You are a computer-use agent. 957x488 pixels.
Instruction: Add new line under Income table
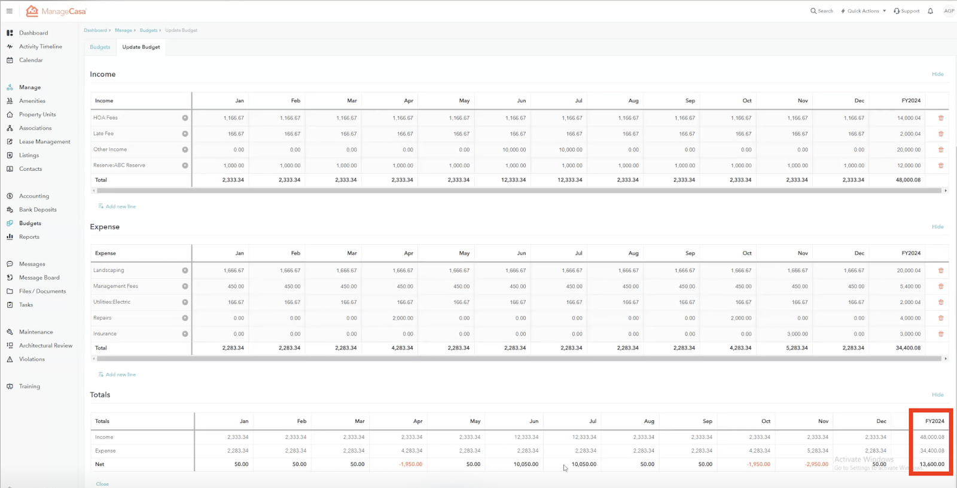[117, 207]
